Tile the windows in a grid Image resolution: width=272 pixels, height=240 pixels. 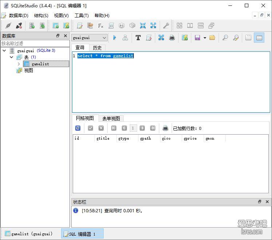pyautogui.click(x=179, y=26)
